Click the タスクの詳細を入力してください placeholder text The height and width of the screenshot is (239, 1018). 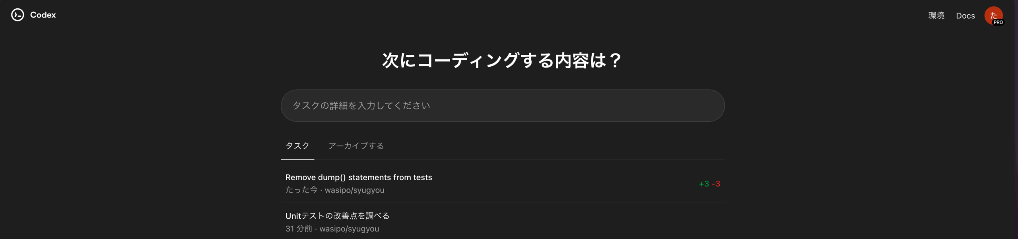click(361, 106)
